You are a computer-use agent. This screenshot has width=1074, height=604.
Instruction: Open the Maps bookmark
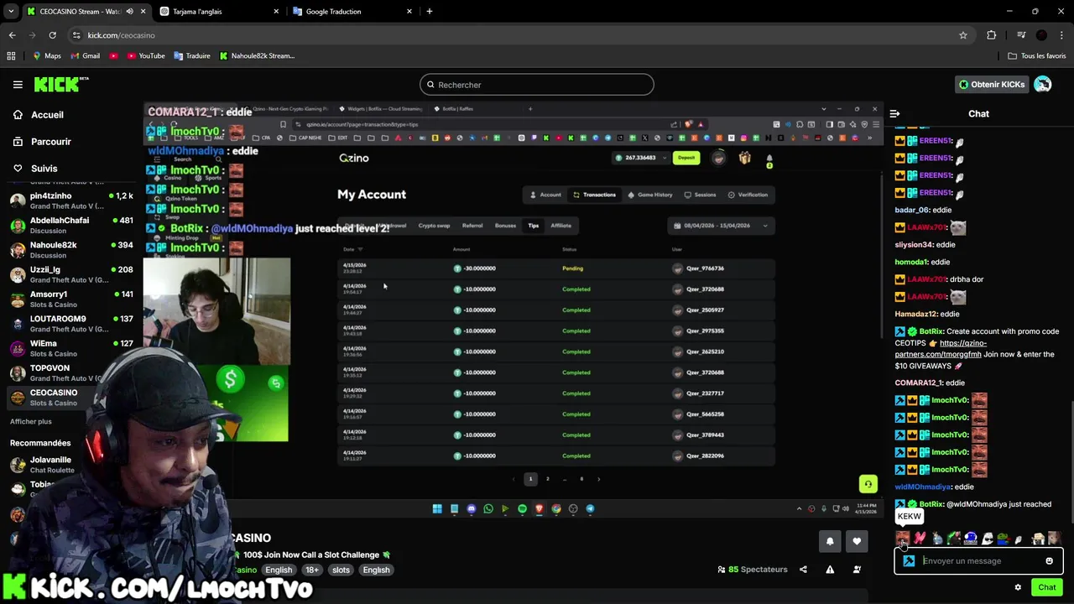(46, 56)
